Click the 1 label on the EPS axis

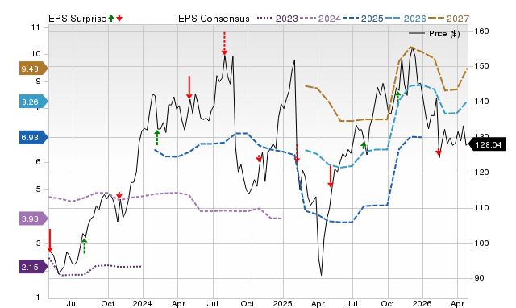pos(38,298)
